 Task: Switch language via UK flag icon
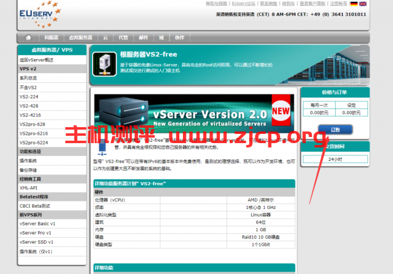pos(363,4)
